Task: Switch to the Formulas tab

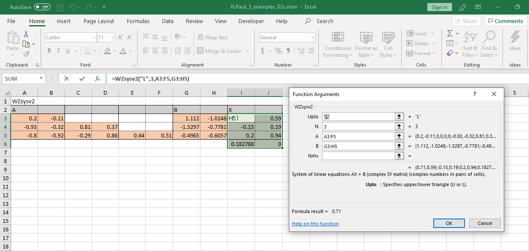Action: pyautogui.click(x=138, y=21)
